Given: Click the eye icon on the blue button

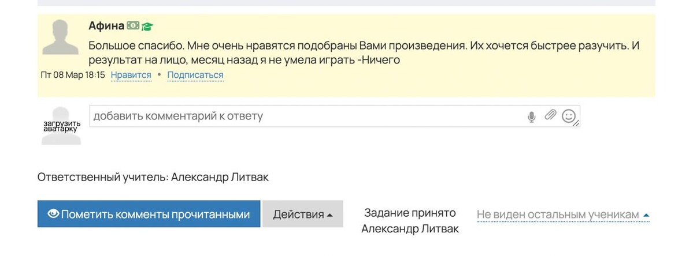Looking at the screenshot, I should click(x=54, y=214).
